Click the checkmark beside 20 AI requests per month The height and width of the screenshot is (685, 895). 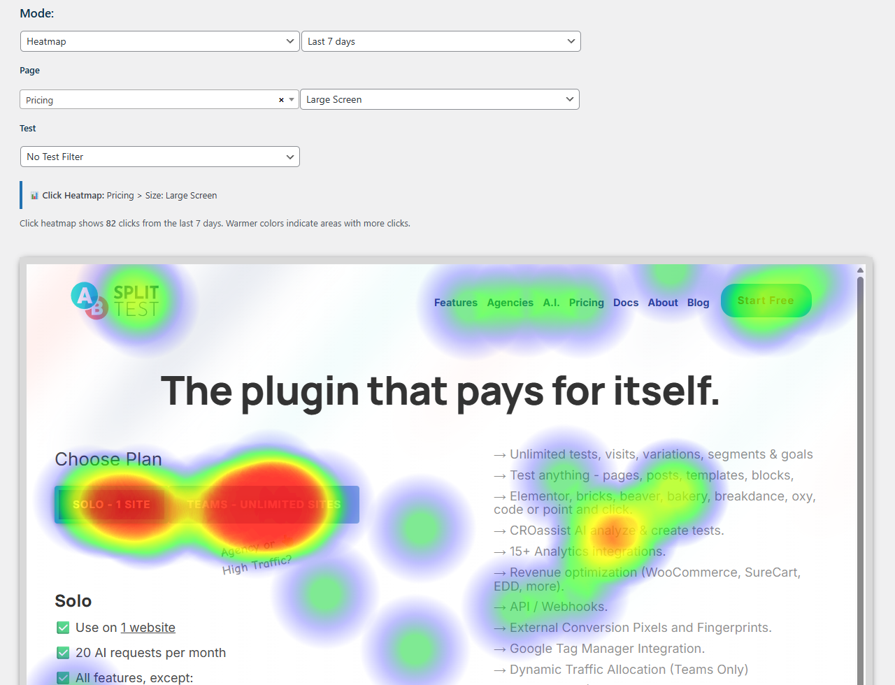coord(63,653)
